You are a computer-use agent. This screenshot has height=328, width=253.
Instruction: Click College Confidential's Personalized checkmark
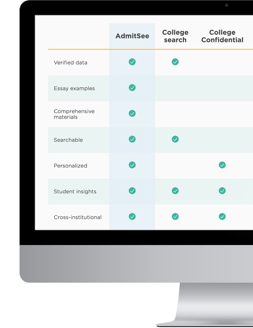[x=222, y=165]
